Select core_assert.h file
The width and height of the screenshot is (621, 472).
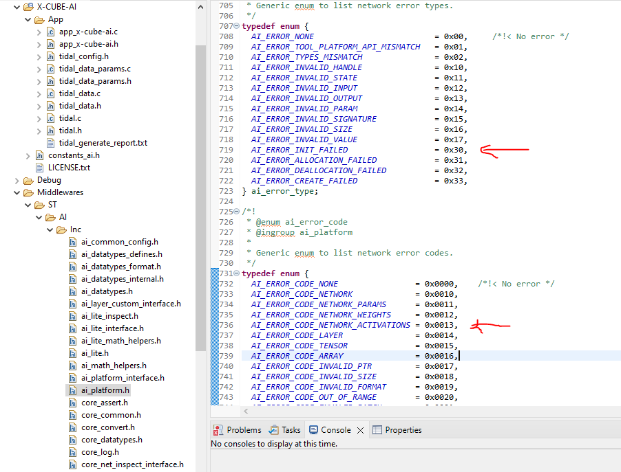105,403
